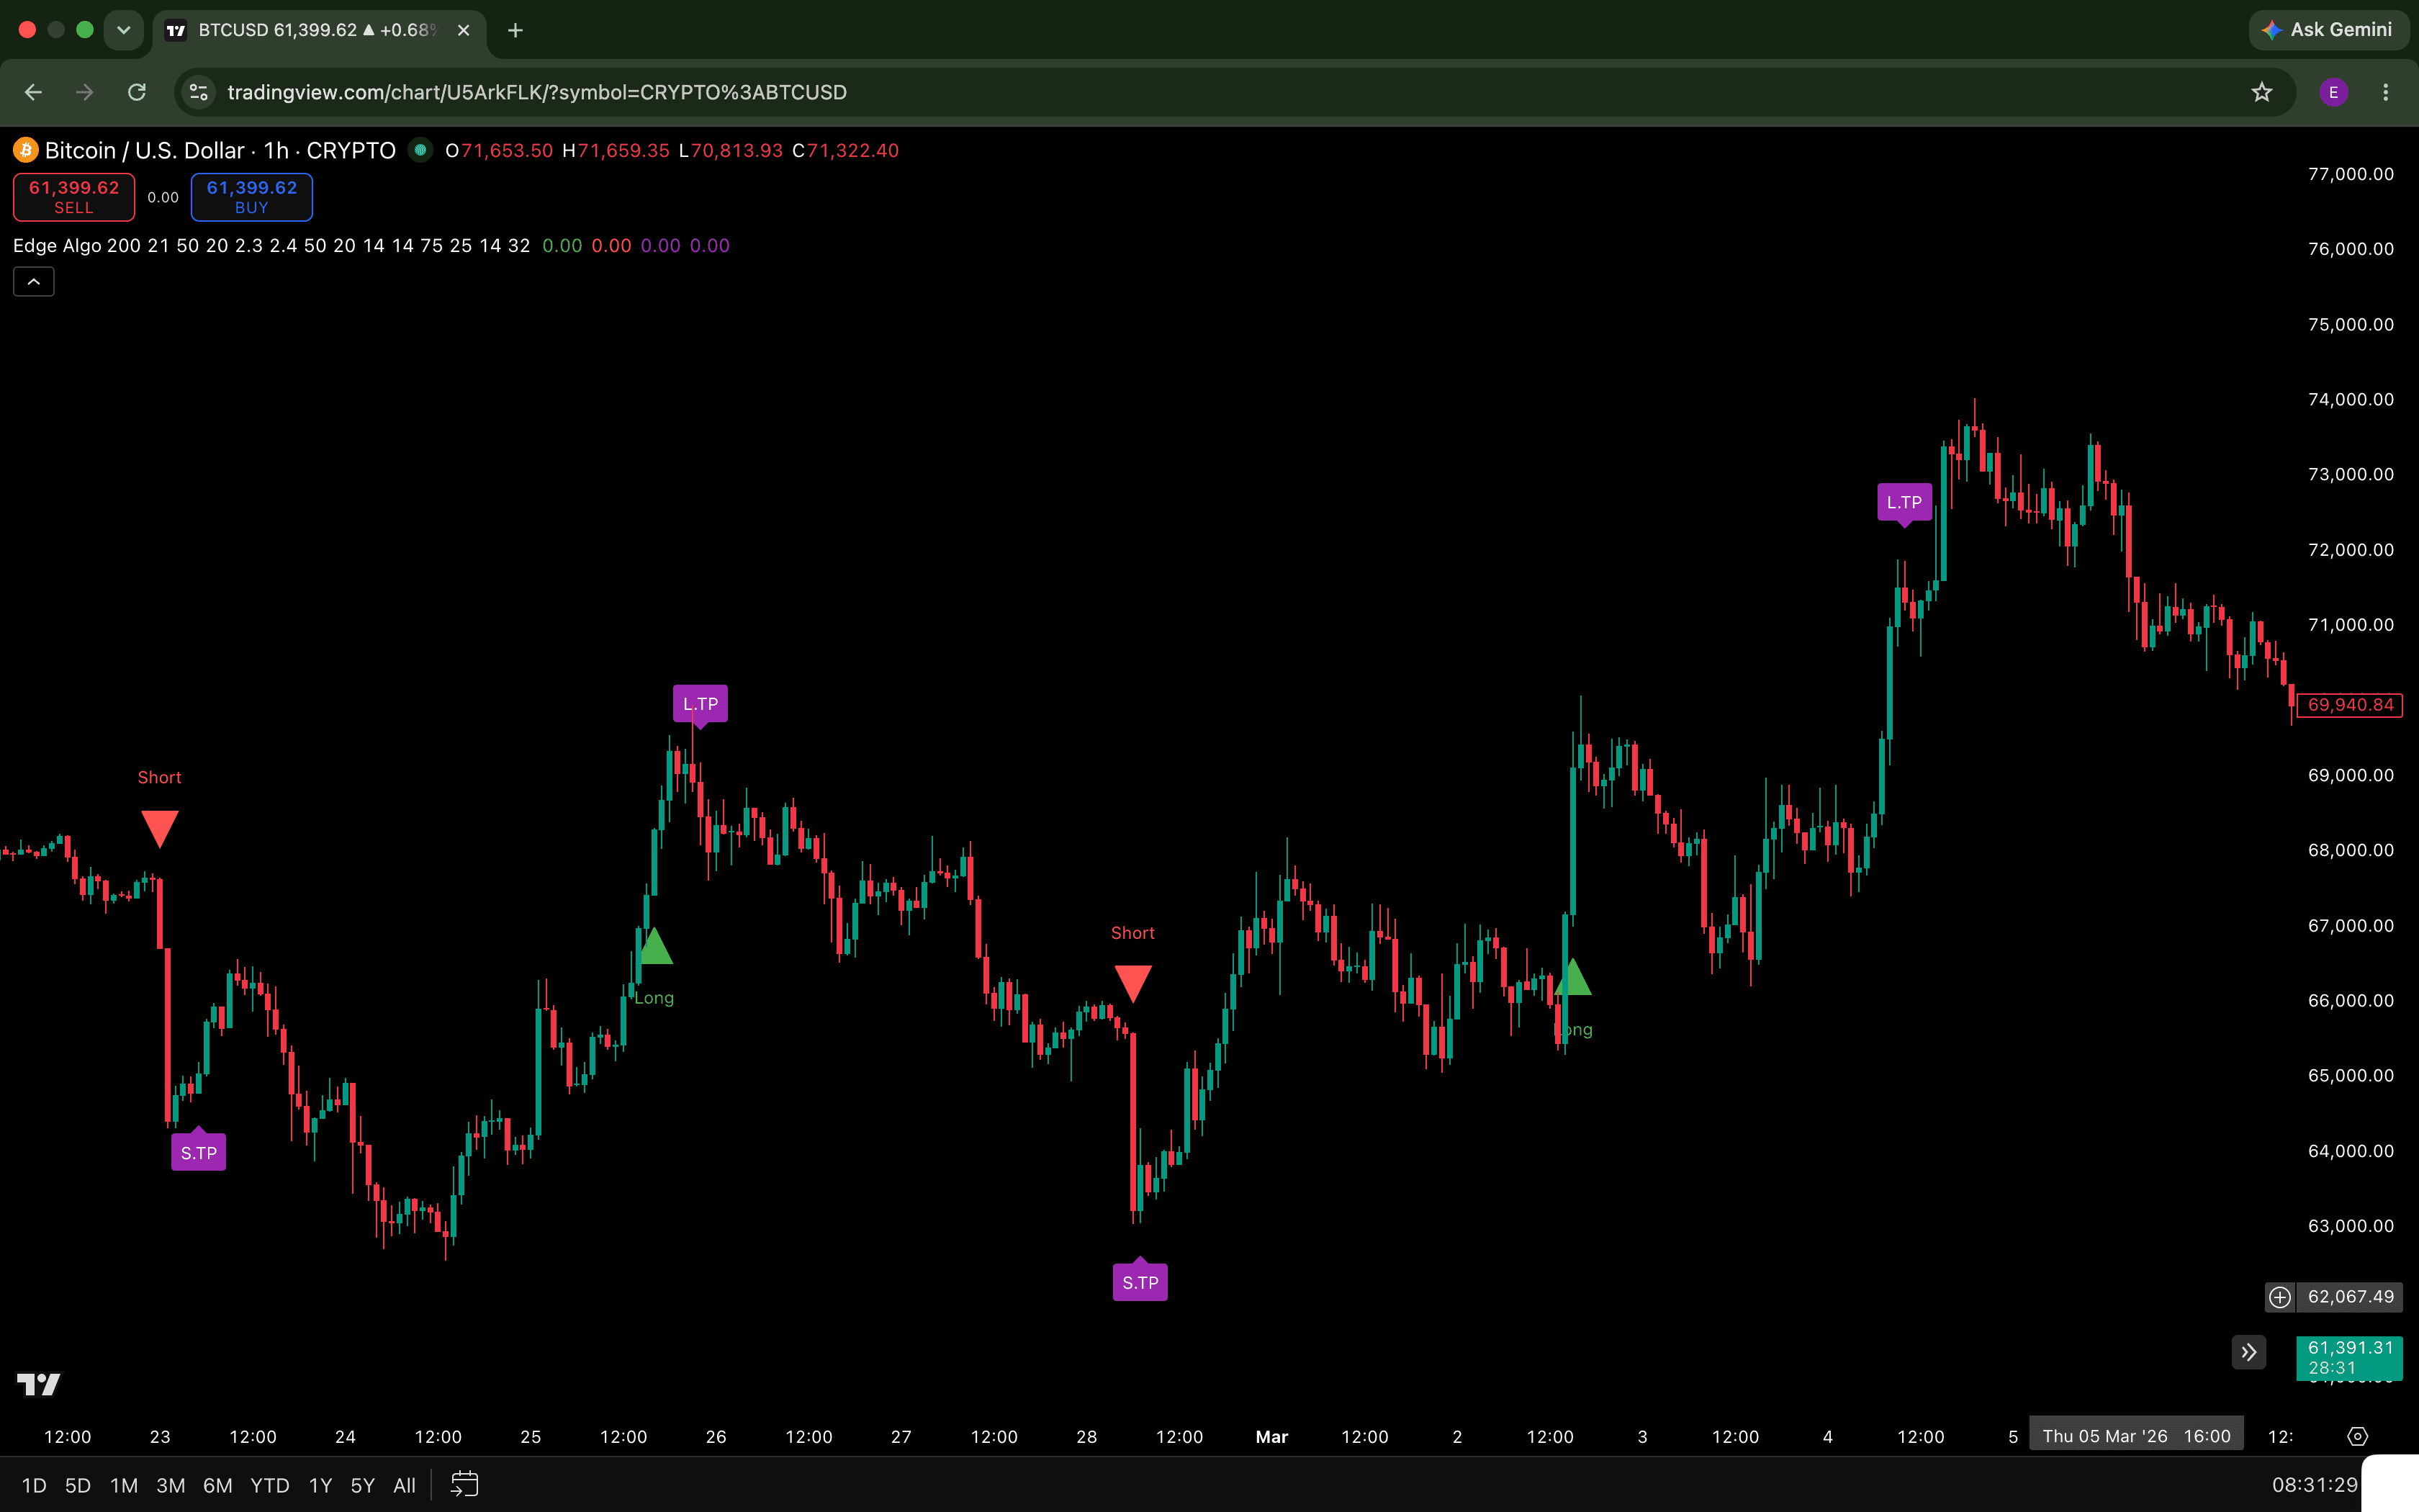2419x1512 pixels.
Task: Set range to 1Y
Action: [x=320, y=1485]
